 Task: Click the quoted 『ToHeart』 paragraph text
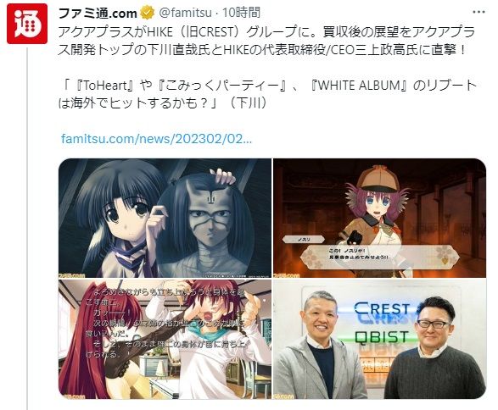(266, 94)
